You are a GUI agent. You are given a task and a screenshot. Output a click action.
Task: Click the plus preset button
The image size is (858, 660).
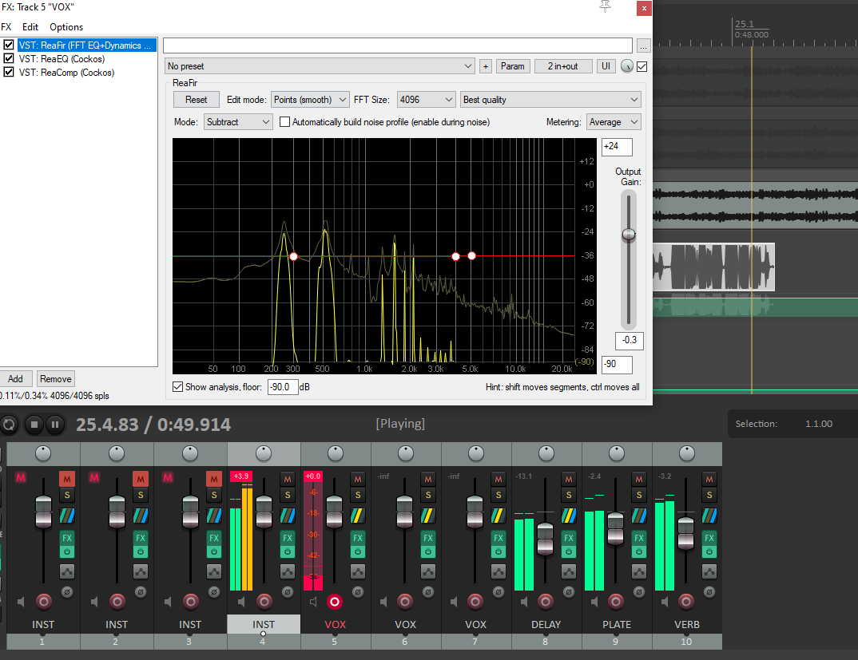(x=486, y=66)
